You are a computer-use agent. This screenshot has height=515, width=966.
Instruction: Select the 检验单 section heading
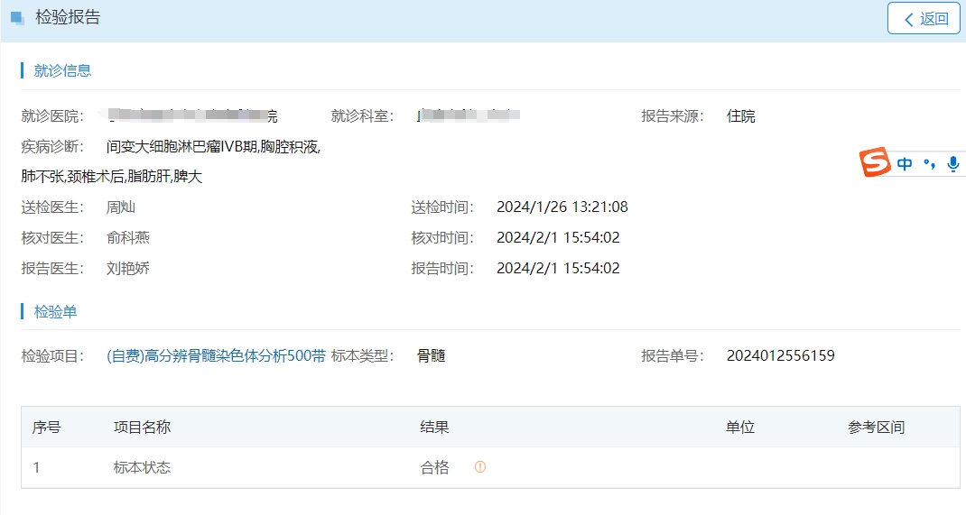coord(55,312)
